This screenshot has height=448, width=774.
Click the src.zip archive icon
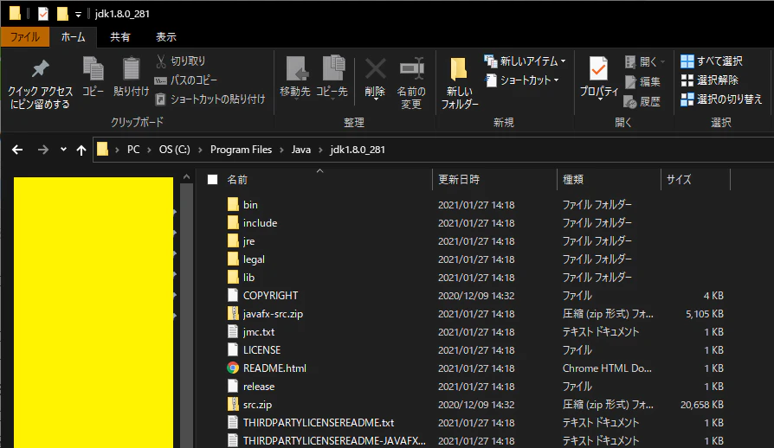pos(233,405)
